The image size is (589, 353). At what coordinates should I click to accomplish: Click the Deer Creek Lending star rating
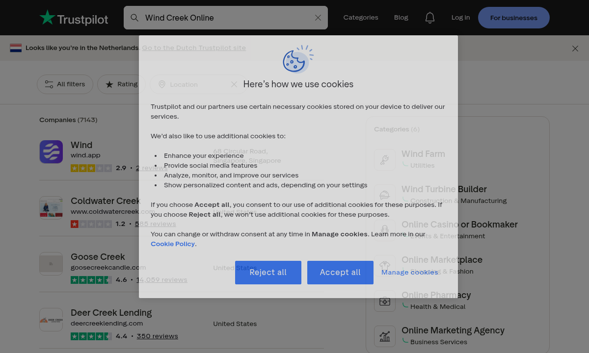click(91, 336)
